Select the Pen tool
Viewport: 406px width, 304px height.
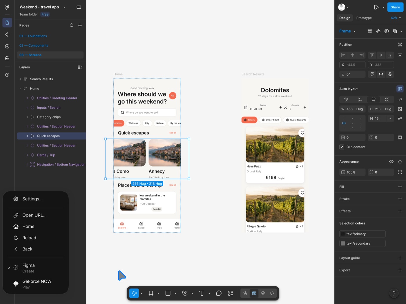point(185,293)
